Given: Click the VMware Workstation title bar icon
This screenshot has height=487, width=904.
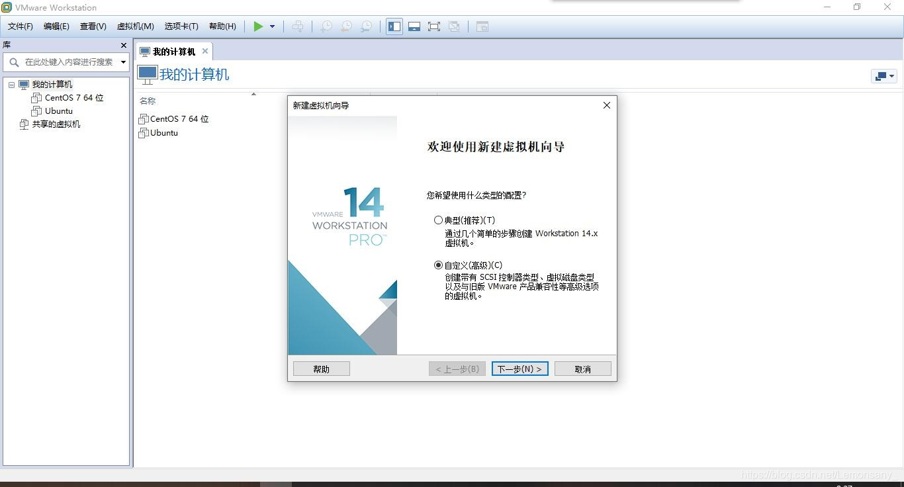Looking at the screenshot, I should tap(7, 7).
